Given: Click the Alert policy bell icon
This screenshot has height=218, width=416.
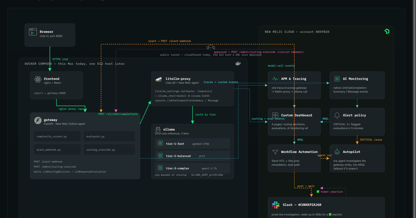Looking at the screenshot, I should 337,115.
